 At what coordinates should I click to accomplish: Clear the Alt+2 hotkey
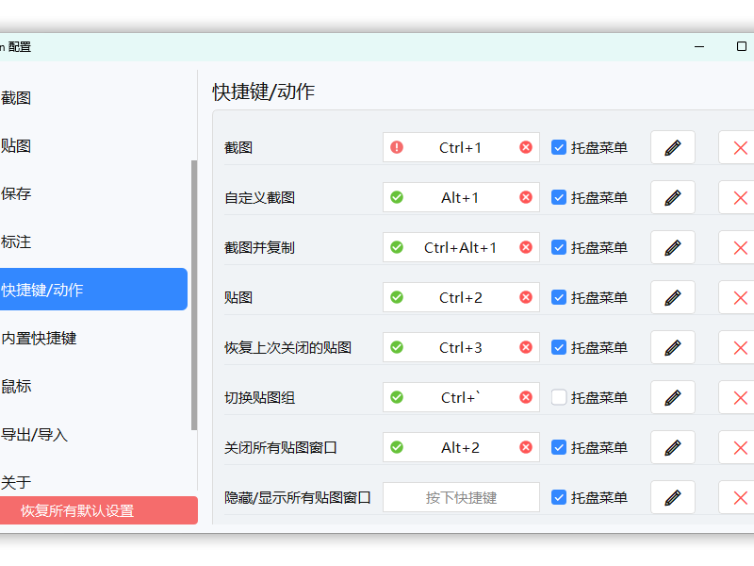[x=526, y=447]
